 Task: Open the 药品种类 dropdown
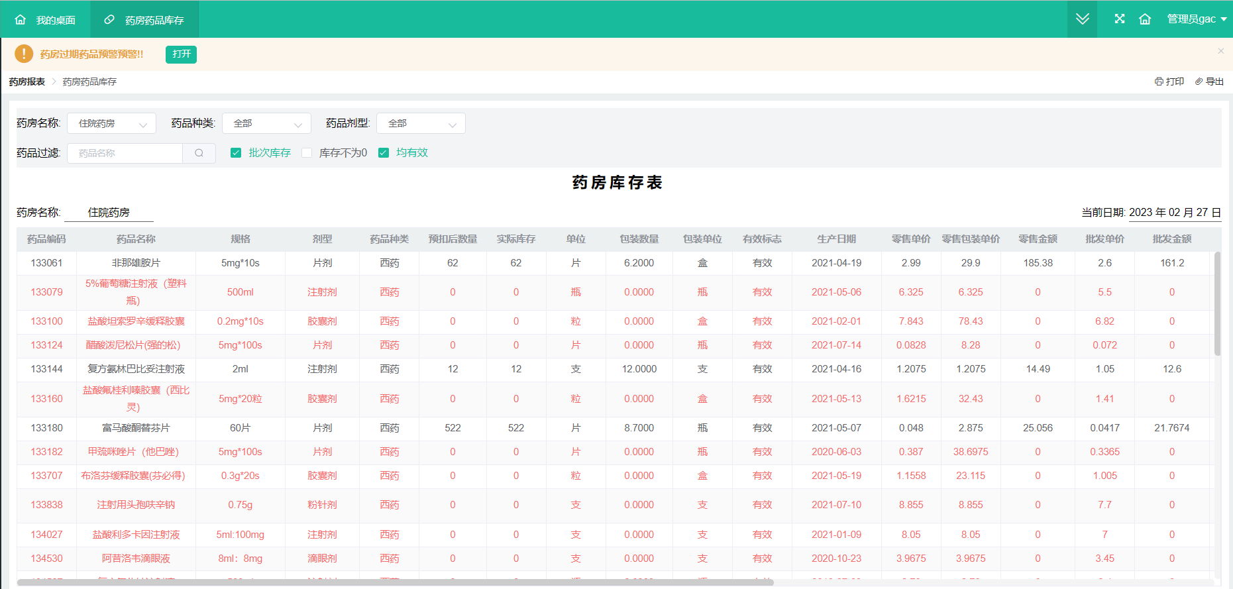click(x=266, y=123)
